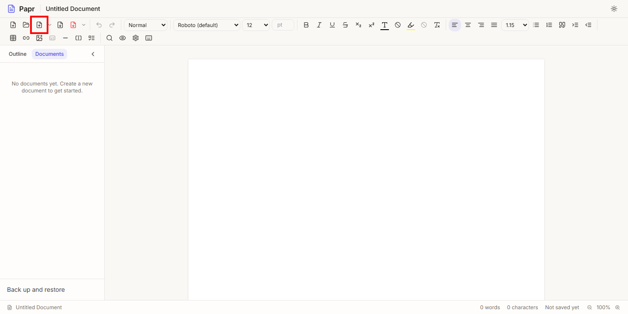This screenshot has width=628, height=314.
Task: Click inside the blank document page
Action: [366, 179]
